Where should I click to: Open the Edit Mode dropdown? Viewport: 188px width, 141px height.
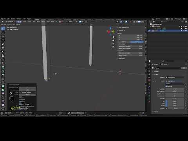[x=10, y=22]
